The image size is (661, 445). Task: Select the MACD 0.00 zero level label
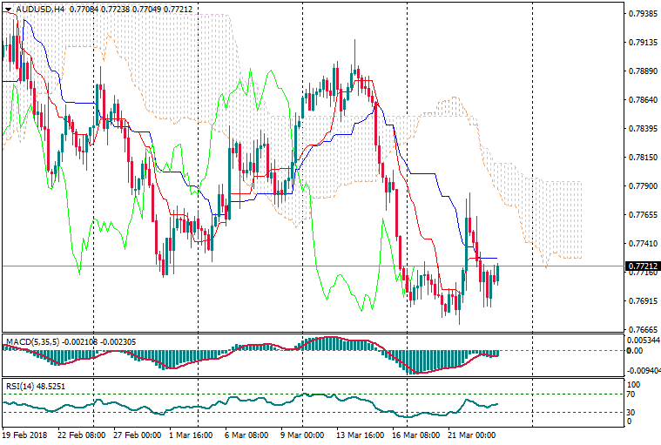[635, 351]
